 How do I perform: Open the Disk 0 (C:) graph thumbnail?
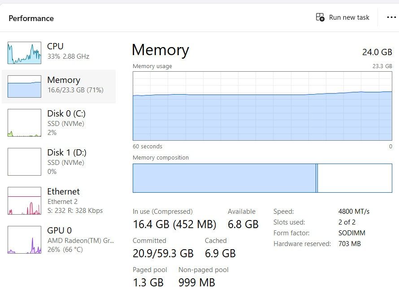point(24,123)
